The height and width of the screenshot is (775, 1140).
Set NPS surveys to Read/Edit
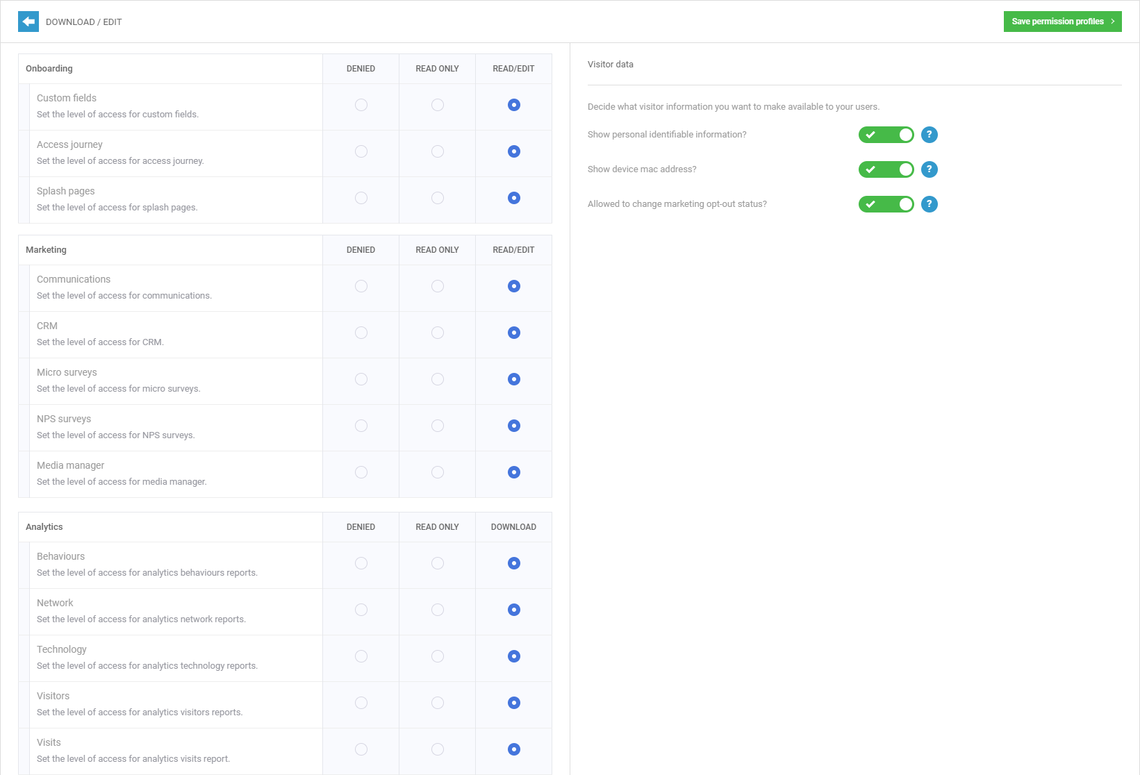pos(514,426)
